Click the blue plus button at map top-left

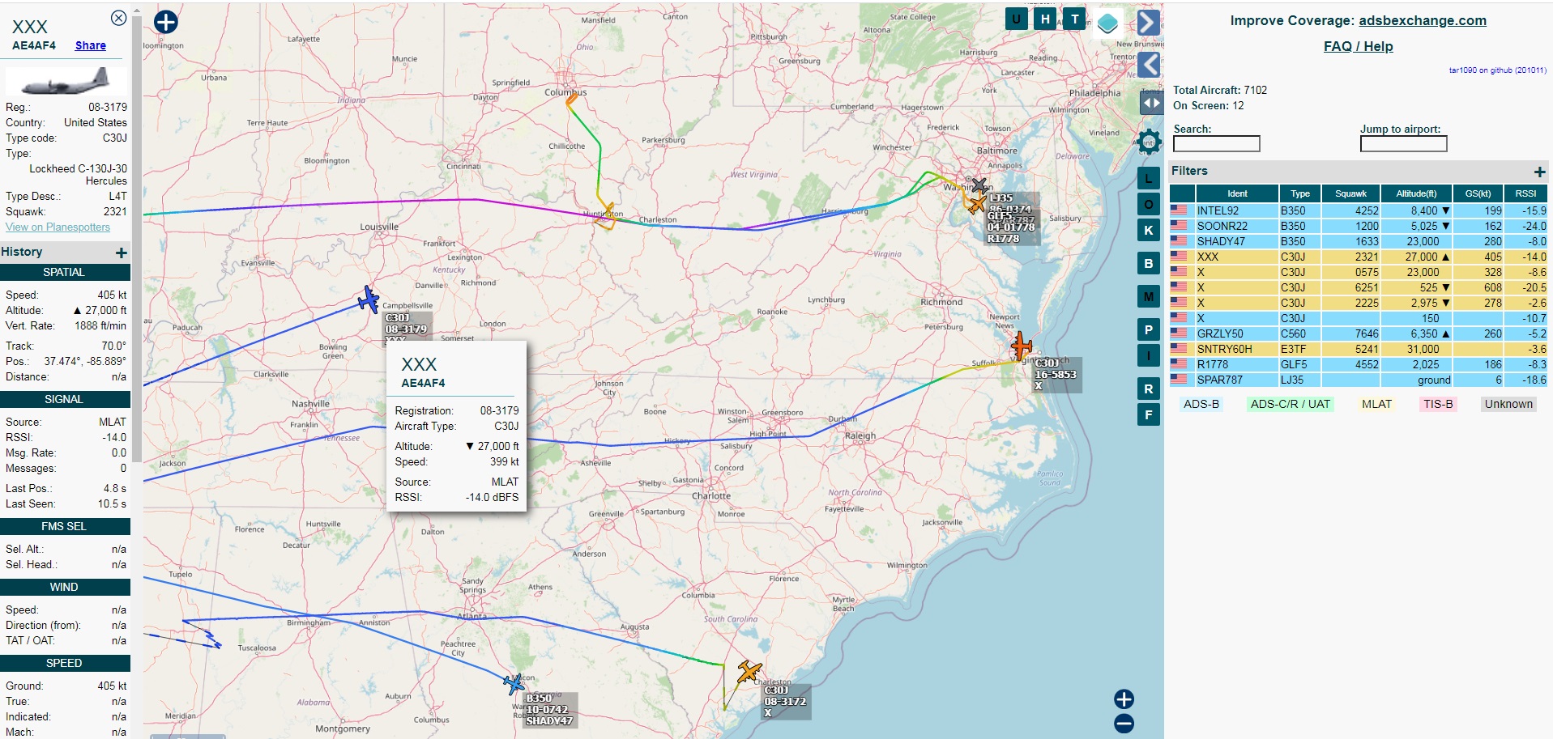[166, 22]
